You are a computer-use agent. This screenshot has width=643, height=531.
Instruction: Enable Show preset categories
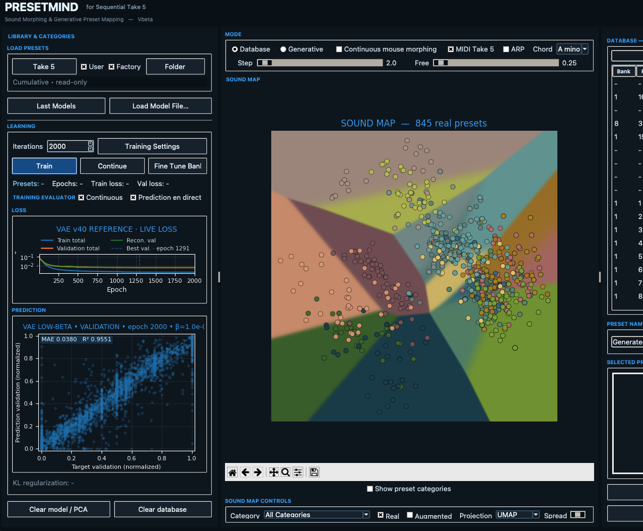point(370,488)
